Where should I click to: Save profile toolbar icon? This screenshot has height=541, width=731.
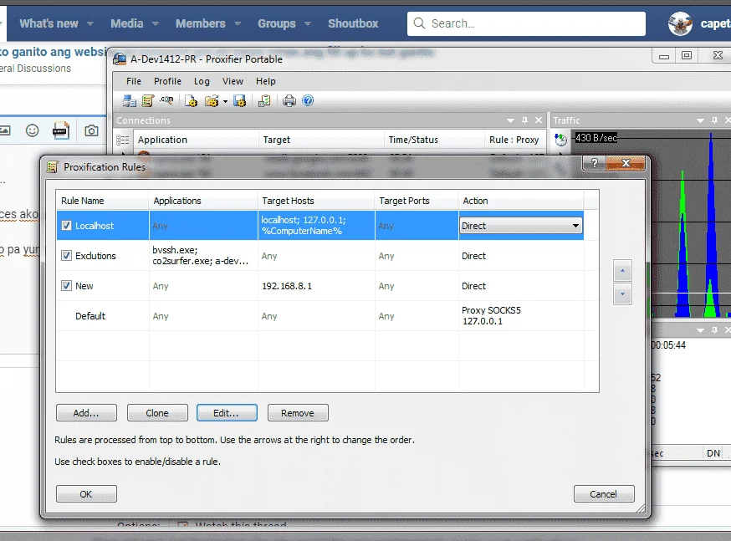click(x=240, y=100)
